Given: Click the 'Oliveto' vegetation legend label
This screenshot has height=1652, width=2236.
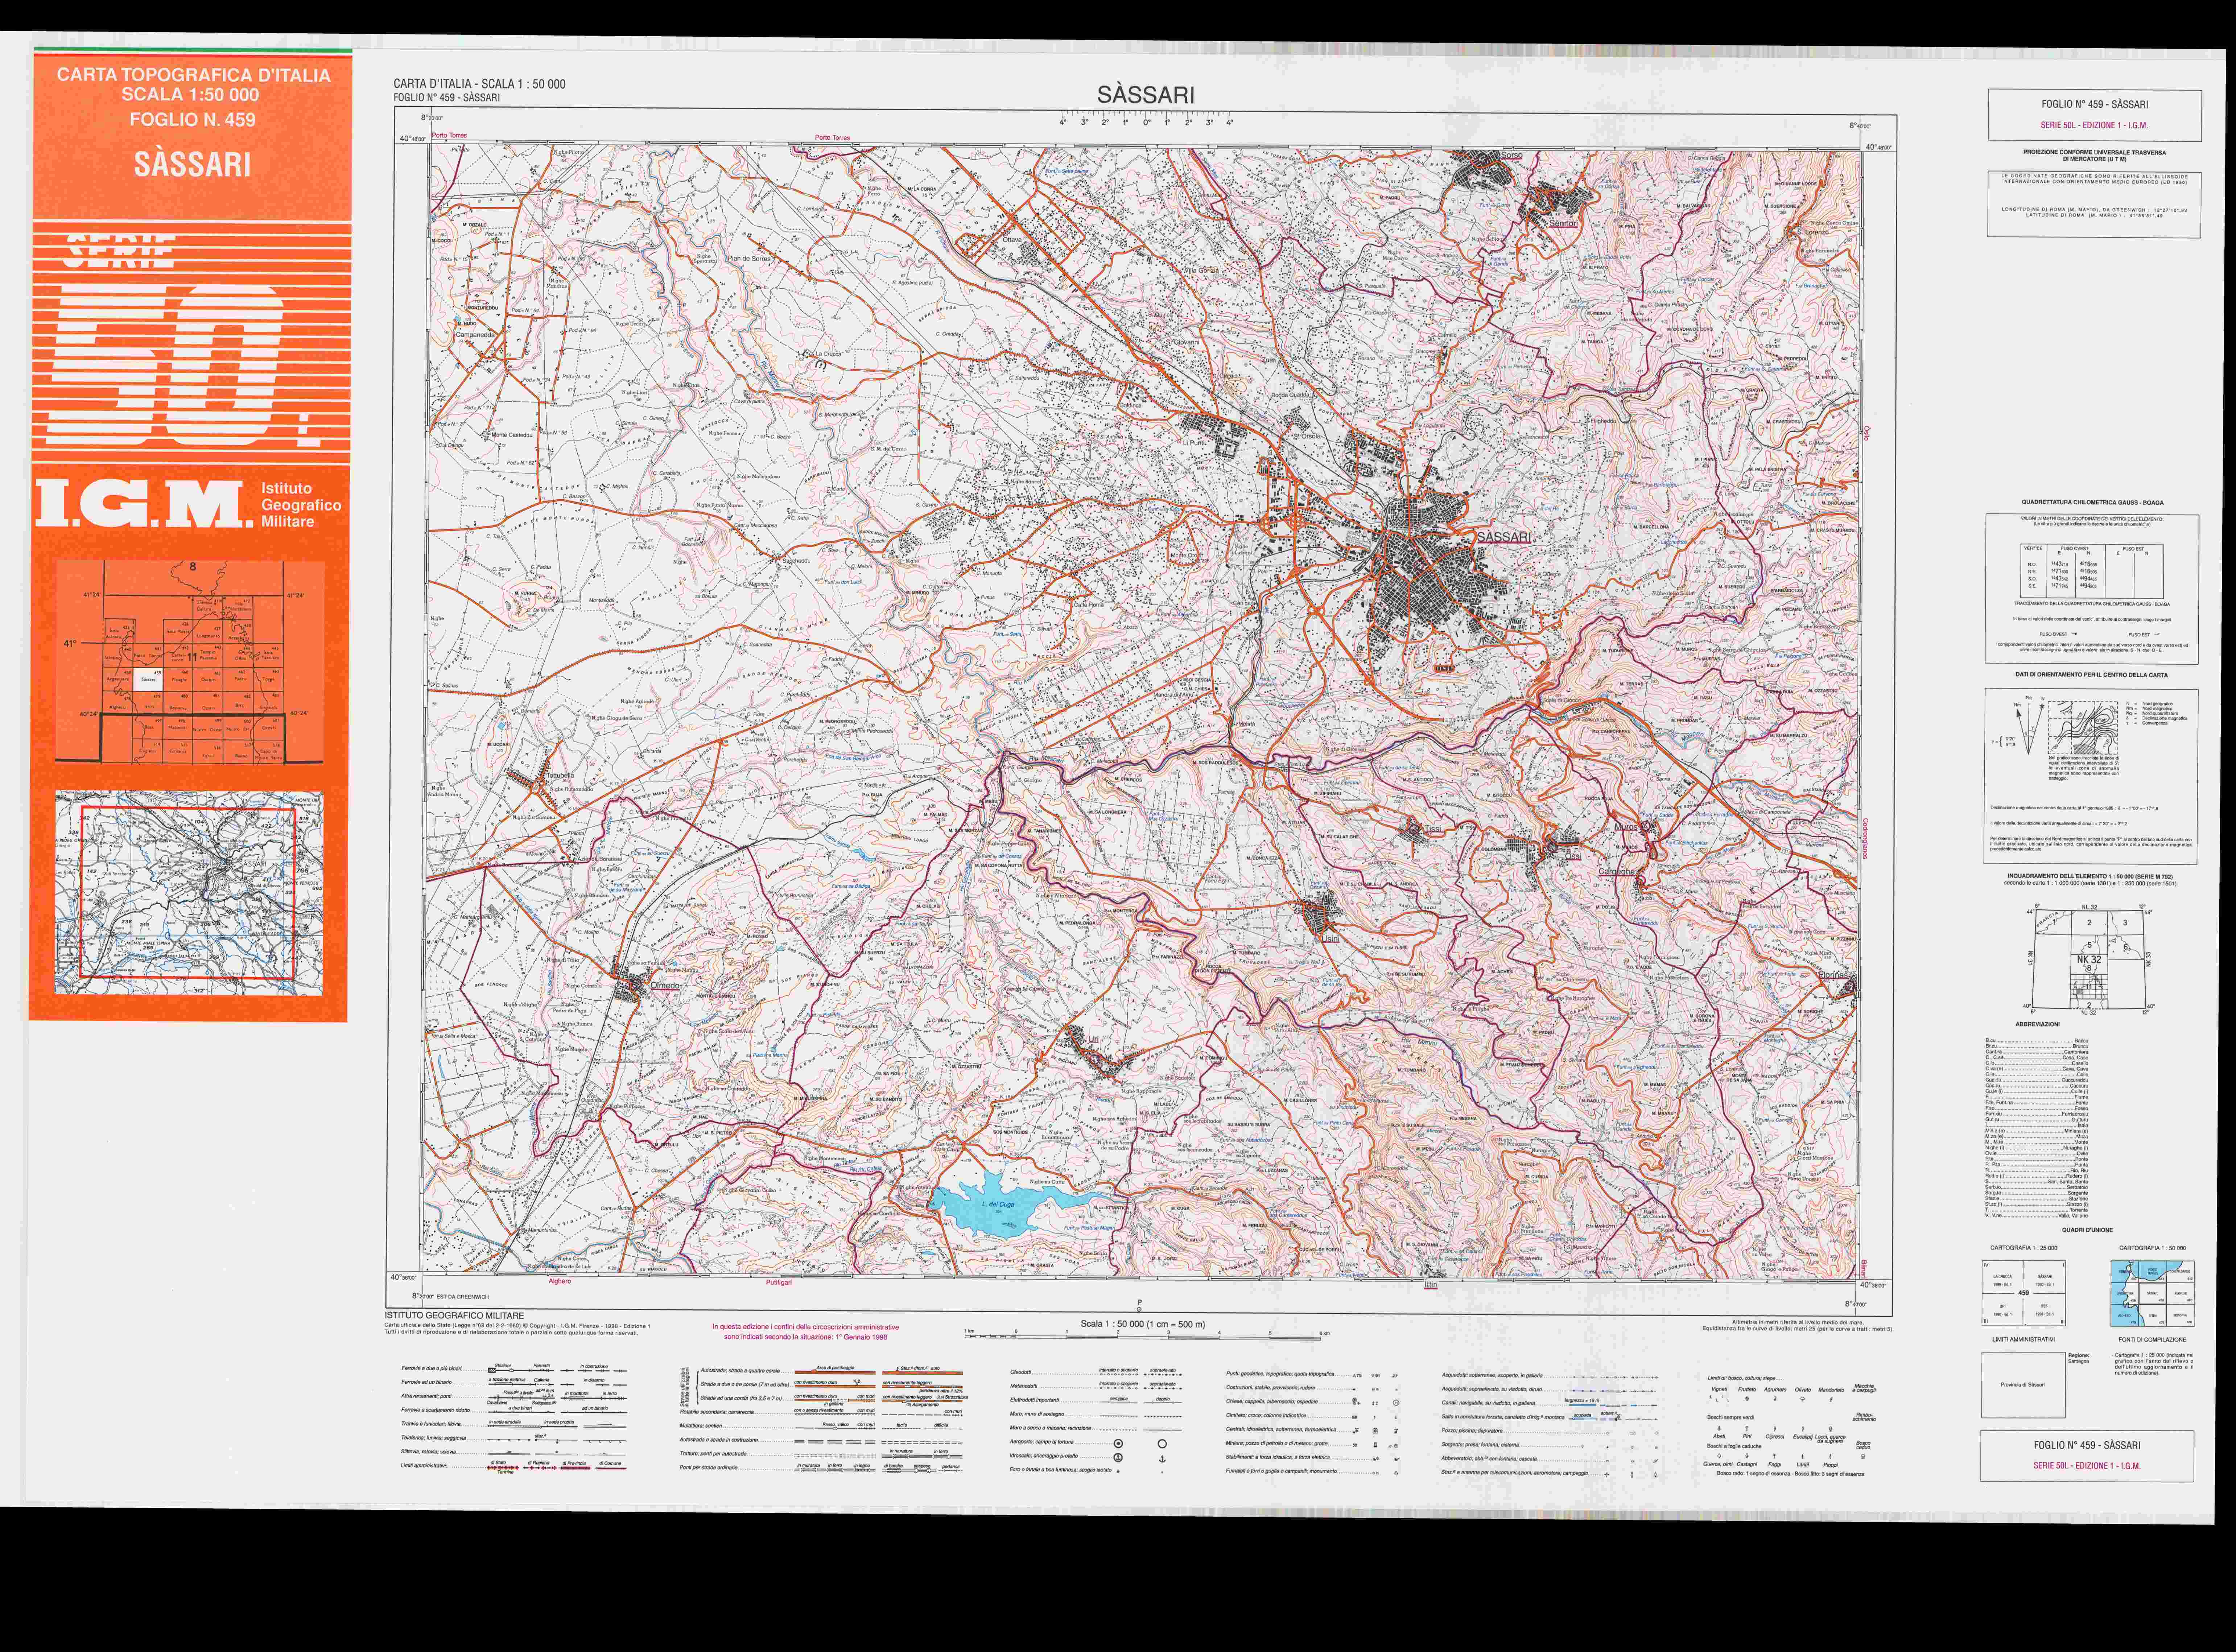Looking at the screenshot, I should tap(1803, 1390).
